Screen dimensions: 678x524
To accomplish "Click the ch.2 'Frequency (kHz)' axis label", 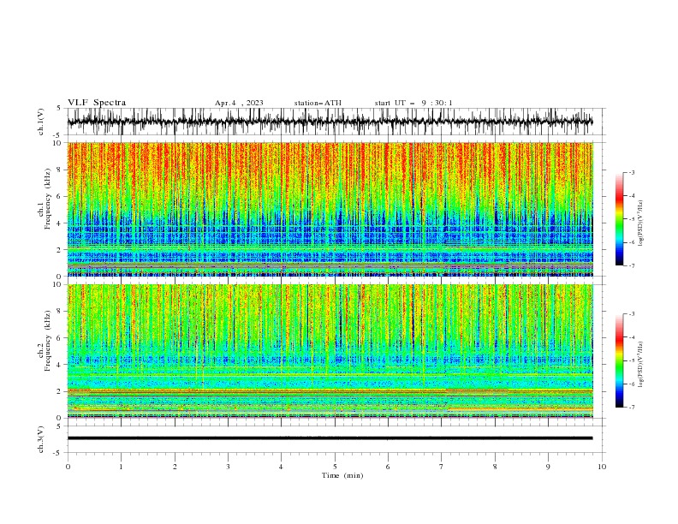I will pyautogui.click(x=48, y=341).
